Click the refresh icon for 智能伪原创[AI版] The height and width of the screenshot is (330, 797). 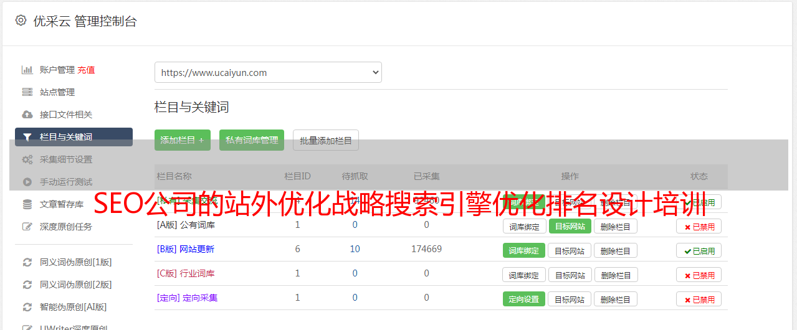(x=27, y=307)
